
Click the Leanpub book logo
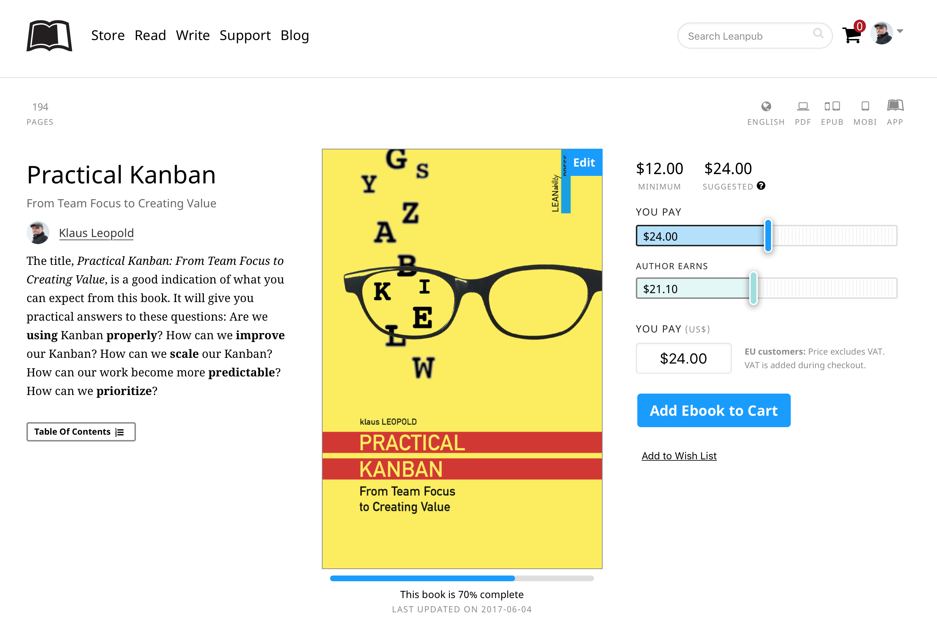pyautogui.click(x=49, y=35)
